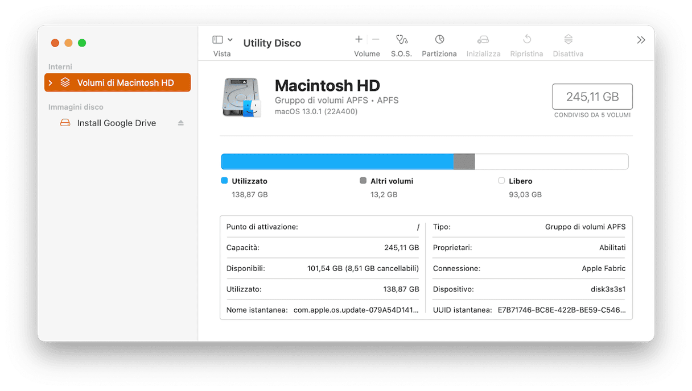Viewport: 692px width, 391px height.
Task: Click the Libero legend swatch
Action: (x=501, y=181)
